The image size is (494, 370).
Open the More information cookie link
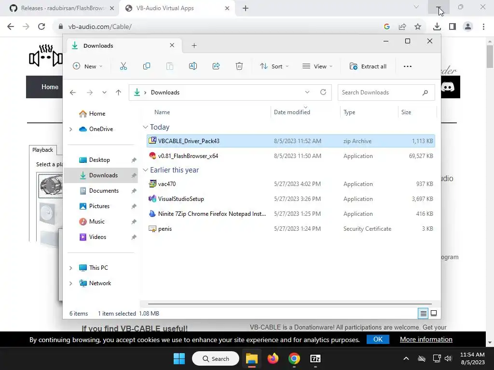pos(426,340)
